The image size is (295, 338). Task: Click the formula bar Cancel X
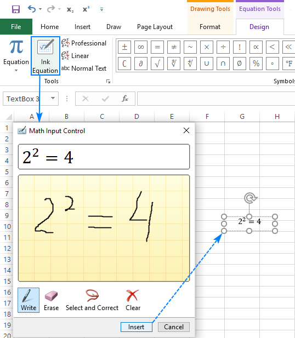86,99
